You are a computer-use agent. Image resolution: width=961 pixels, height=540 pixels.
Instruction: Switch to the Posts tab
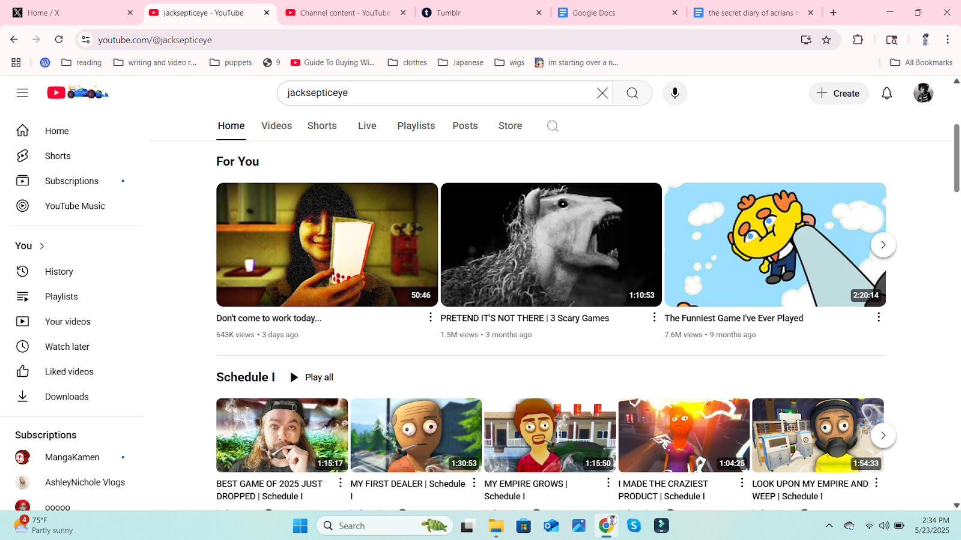465,126
